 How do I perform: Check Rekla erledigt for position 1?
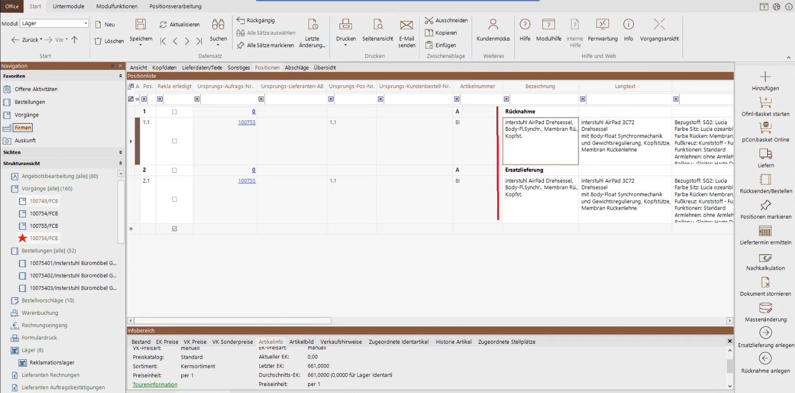(x=174, y=112)
